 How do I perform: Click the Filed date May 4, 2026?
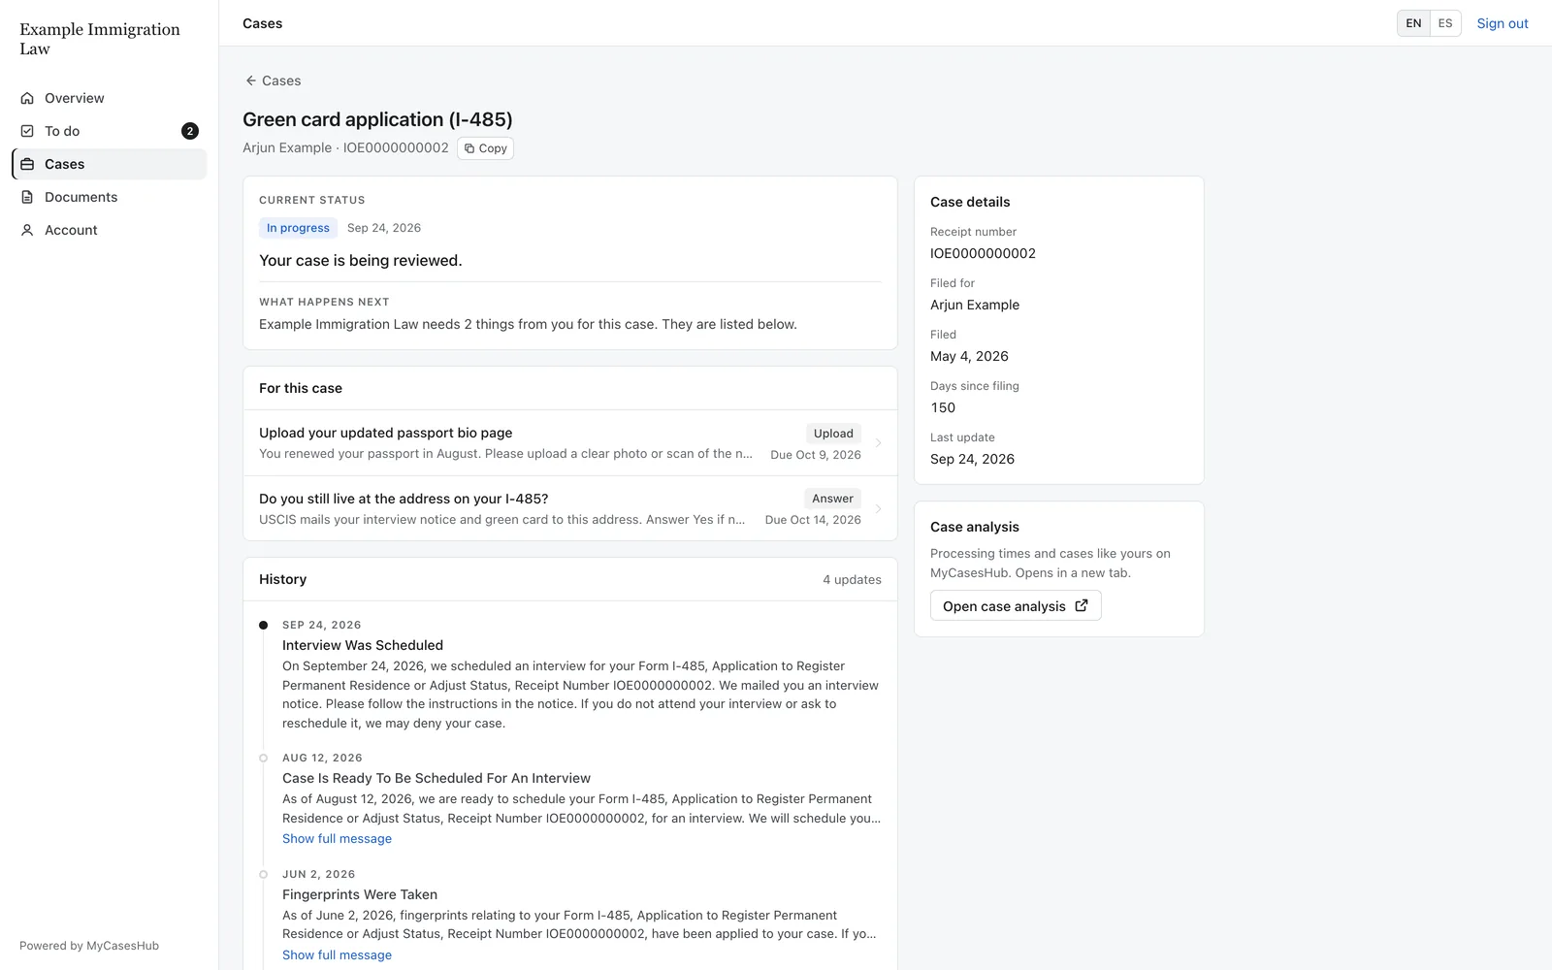point(969,356)
